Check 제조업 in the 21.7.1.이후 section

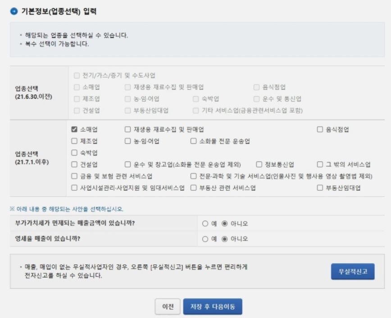[74, 141]
